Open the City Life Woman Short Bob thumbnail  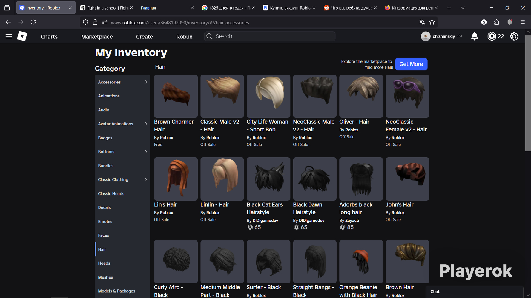coord(268,96)
